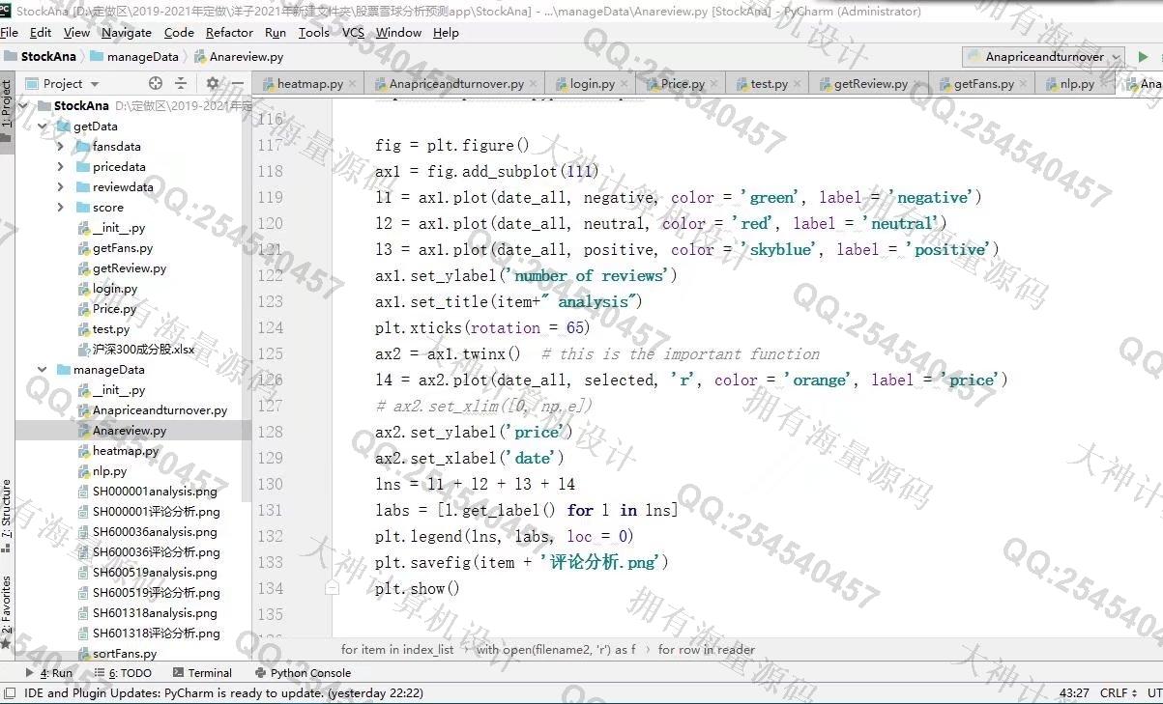Screen dimensions: 1163x704
Task: Click line number 125 in the gutter
Action: pos(270,353)
